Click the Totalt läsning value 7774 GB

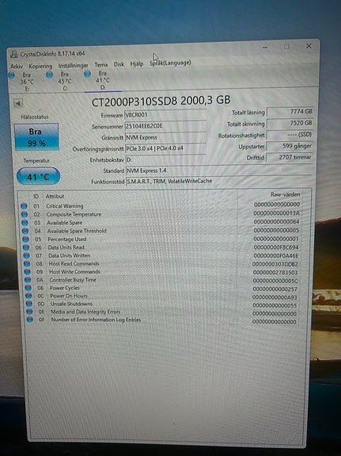pyautogui.click(x=290, y=112)
